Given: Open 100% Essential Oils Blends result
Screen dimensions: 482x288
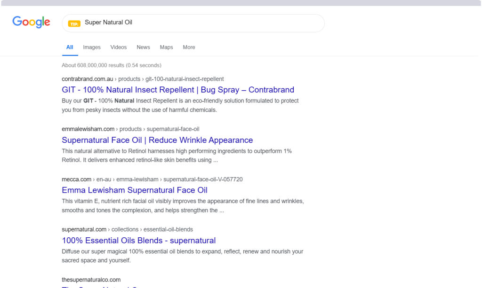Looking at the screenshot, I should (x=139, y=241).
